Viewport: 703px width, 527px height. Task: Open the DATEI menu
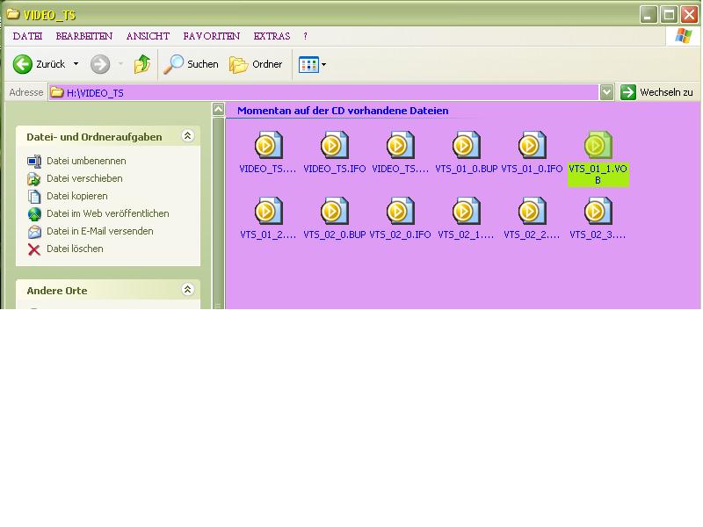[27, 36]
